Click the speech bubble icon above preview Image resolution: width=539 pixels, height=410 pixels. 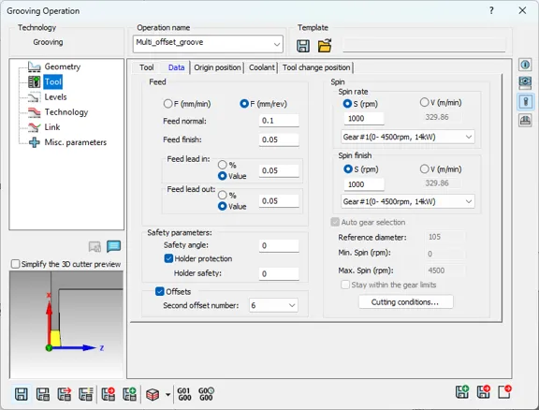(114, 246)
